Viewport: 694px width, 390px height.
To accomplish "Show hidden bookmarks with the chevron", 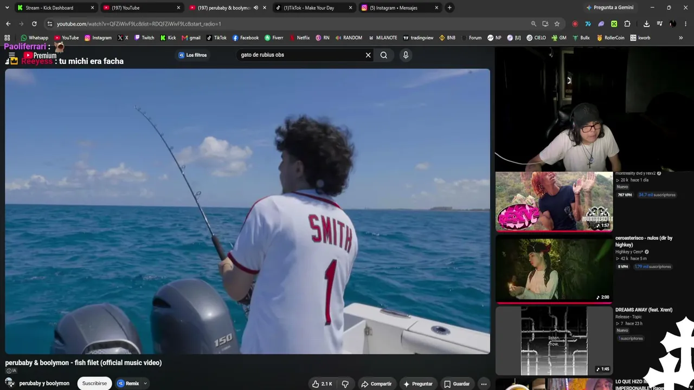I will (681, 38).
